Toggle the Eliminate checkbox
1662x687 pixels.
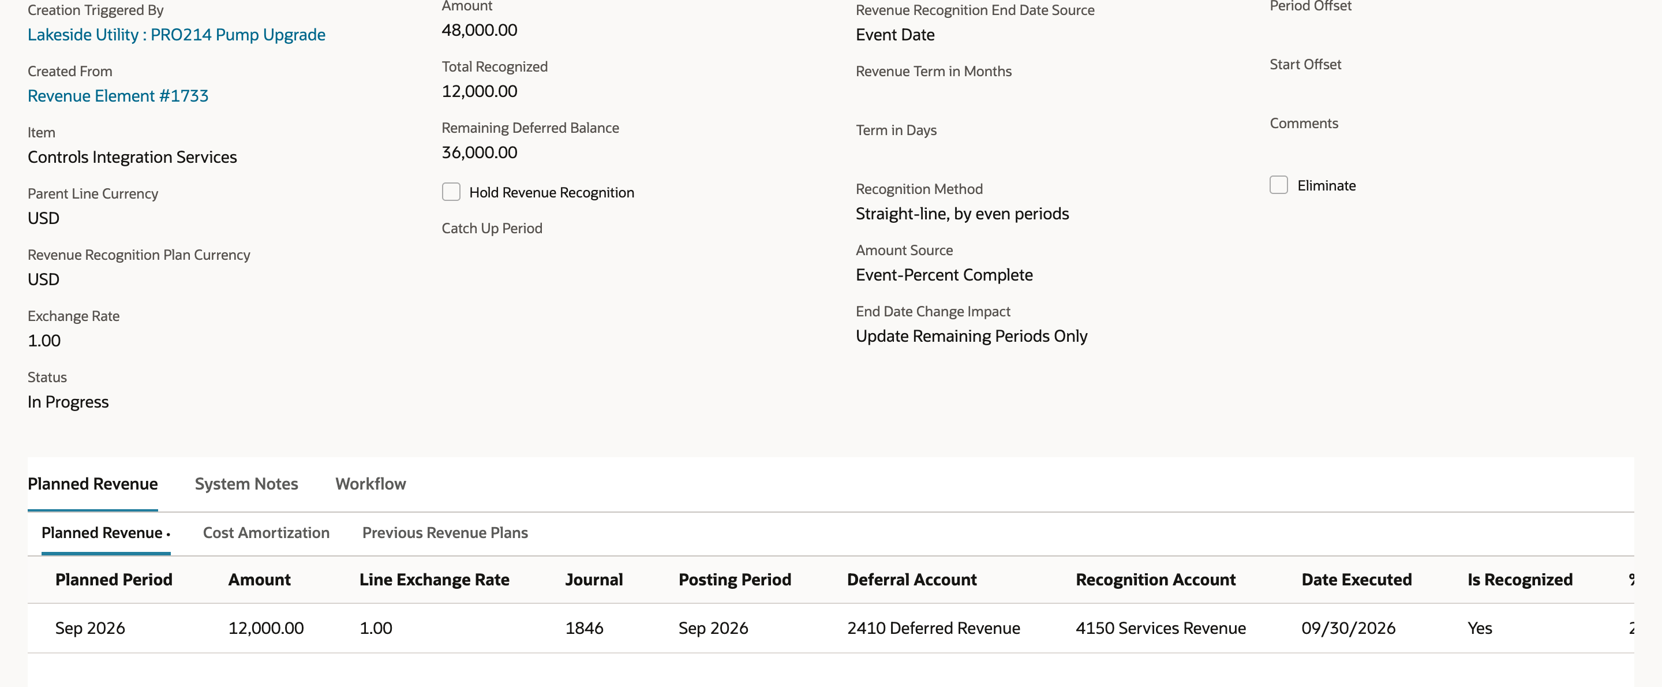pyautogui.click(x=1279, y=185)
